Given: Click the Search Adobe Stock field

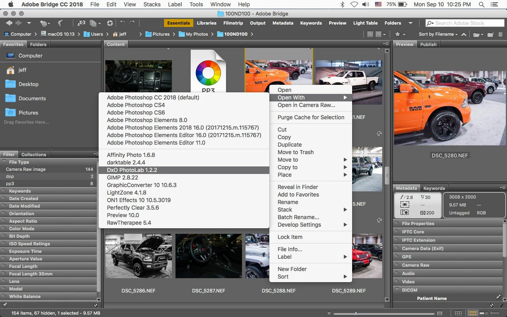Looking at the screenshot, I should pyautogui.click(x=465, y=23).
